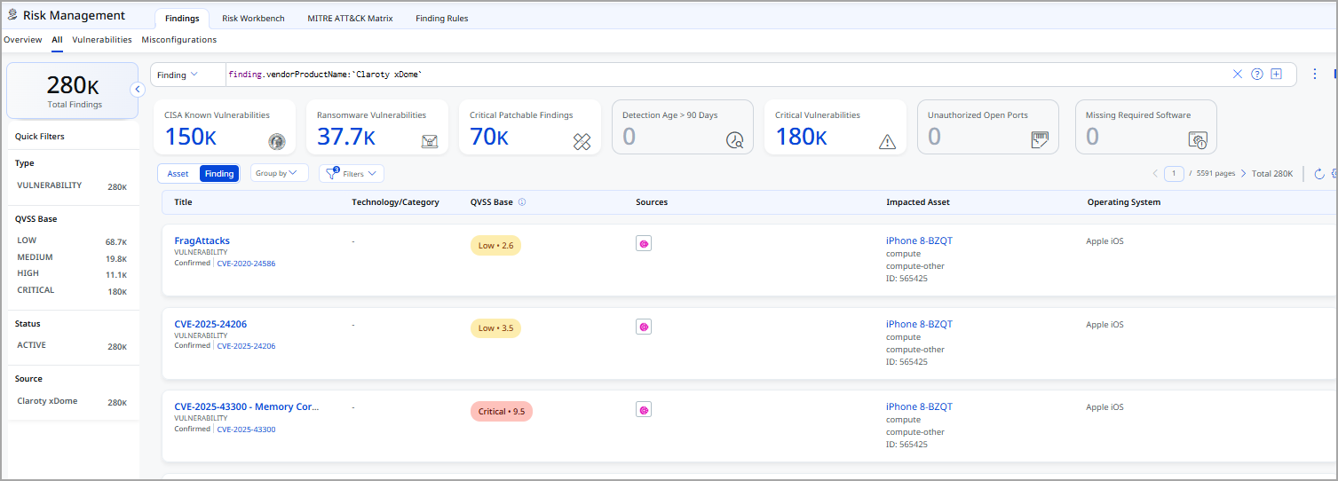Switch the view toggle to Asset
The height and width of the screenshot is (481, 1338).
tap(178, 174)
